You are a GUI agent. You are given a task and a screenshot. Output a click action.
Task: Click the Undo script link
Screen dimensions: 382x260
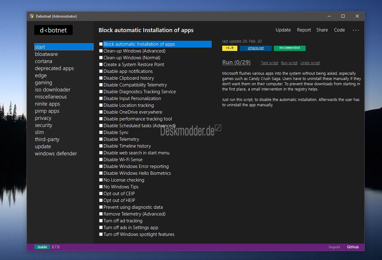310,63
